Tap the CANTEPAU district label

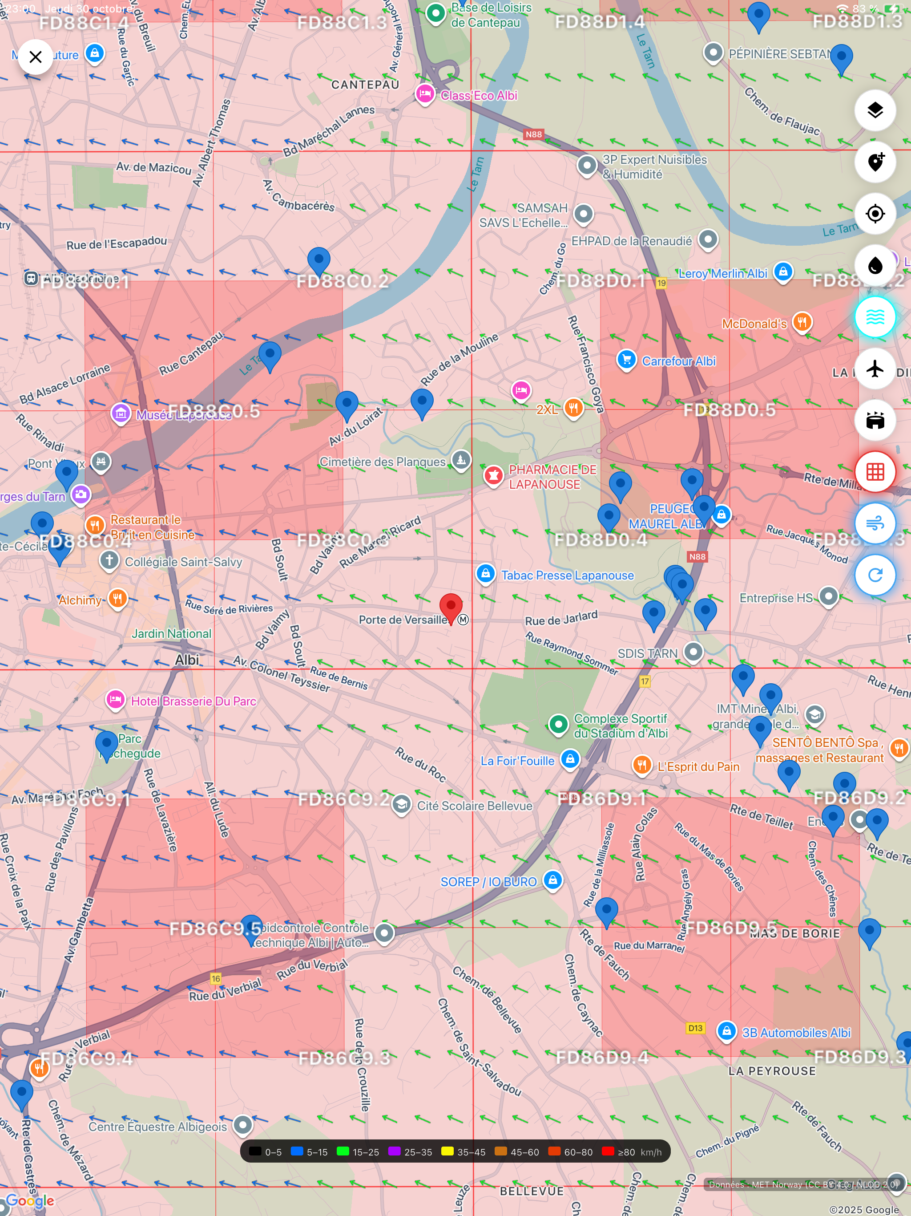tap(365, 84)
